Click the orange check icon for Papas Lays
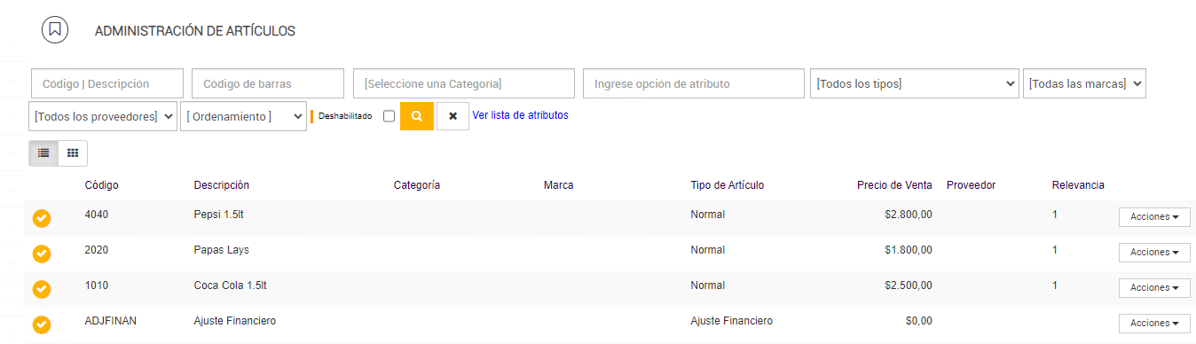This screenshot has width=1196, height=344. tap(42, 254)
